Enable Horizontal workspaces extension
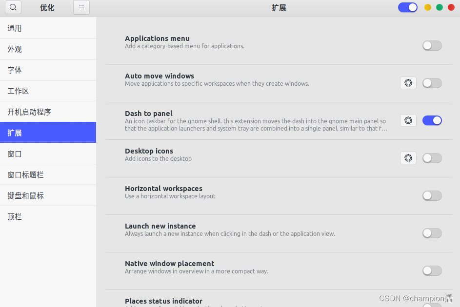 pos(432,195)
